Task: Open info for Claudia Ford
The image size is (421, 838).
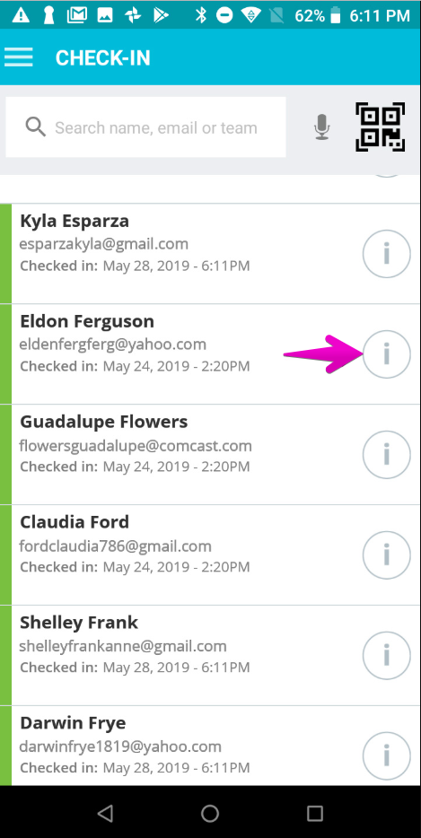Action: tap(386, 555)
